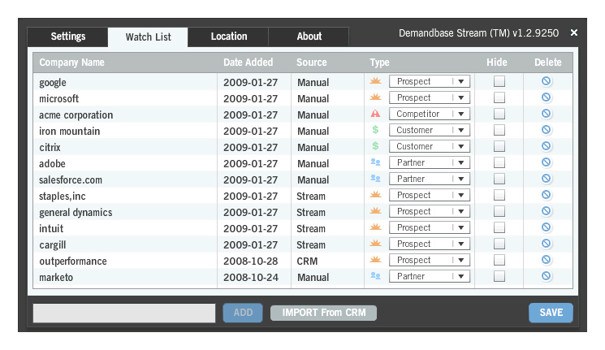
Task: Change Type dropdown for outperformance
Action: 430,260
